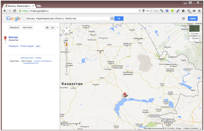Open the ещё more options dropdown
Screen dimensions: 204x131
point(38,46)
